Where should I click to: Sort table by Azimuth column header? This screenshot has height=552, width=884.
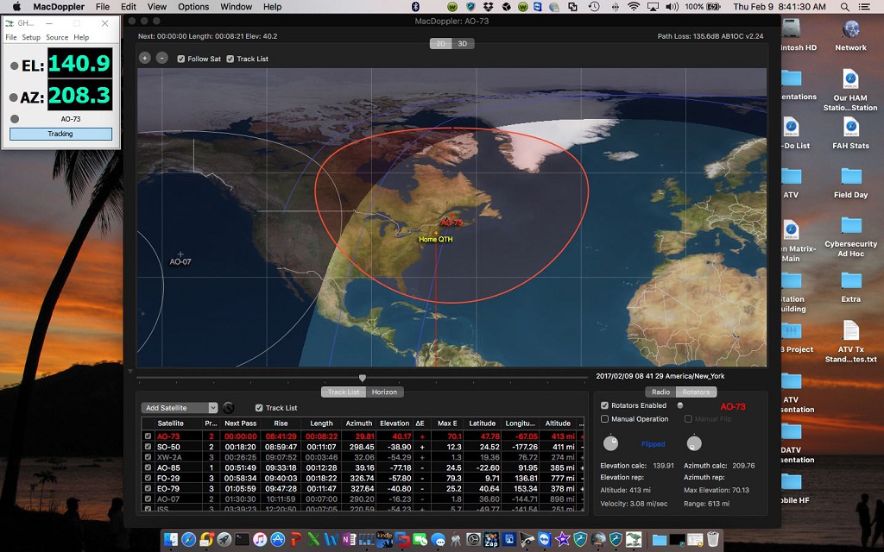[358, 423]
